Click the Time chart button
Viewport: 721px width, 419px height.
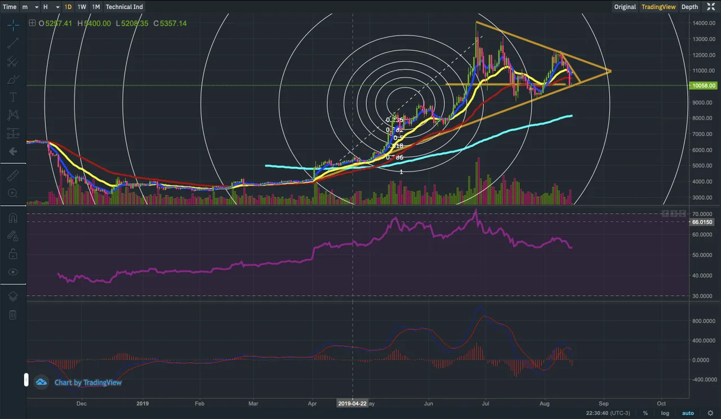click(10, 7)
